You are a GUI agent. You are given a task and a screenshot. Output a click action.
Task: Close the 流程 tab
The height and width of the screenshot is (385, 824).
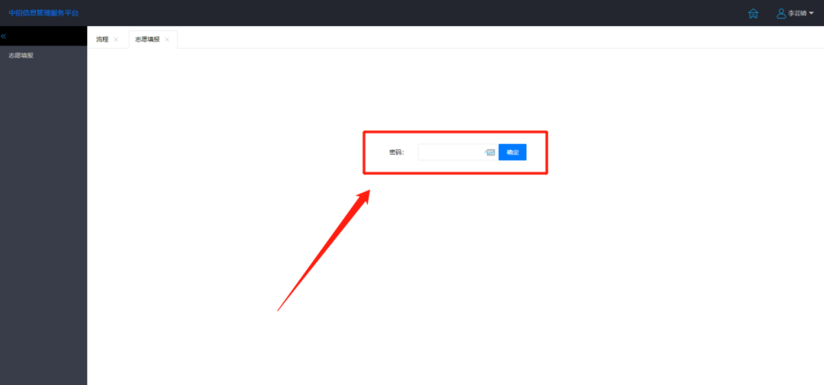pos(116,40)
